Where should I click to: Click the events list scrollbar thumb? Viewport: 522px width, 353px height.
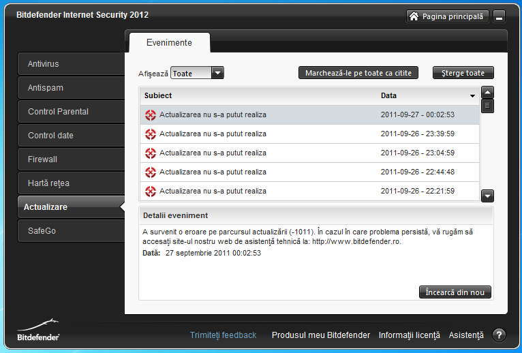487,106
